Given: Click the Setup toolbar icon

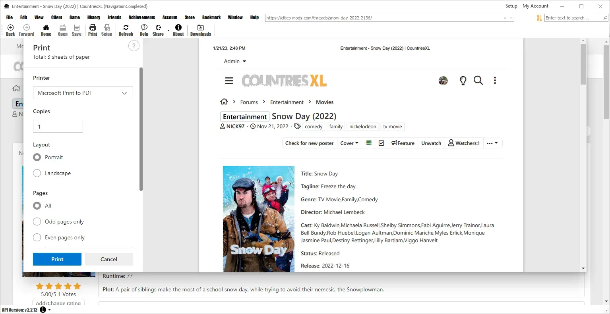Looking at the screenshot, I should coord(107,30).
